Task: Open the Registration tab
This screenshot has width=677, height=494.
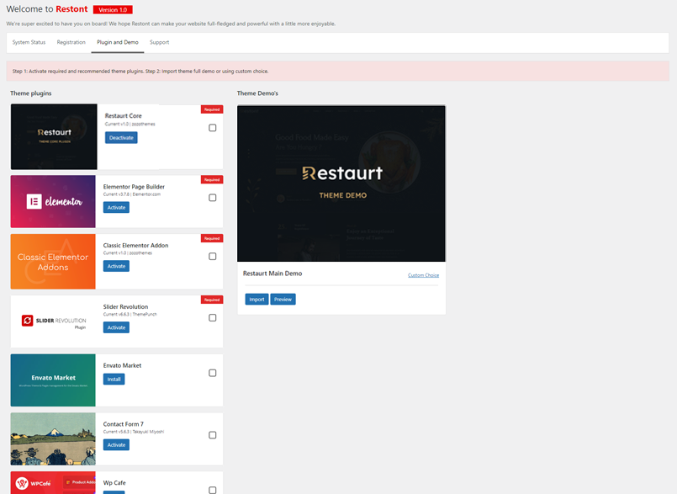Action: tap(71, 42)
